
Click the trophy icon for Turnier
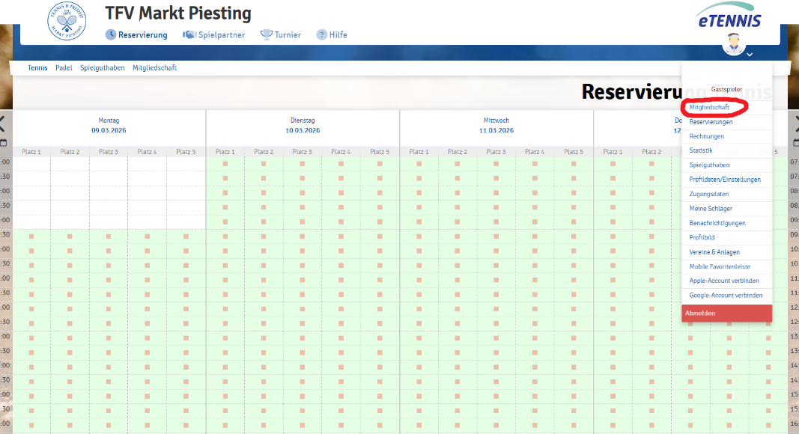pos(266,34)
